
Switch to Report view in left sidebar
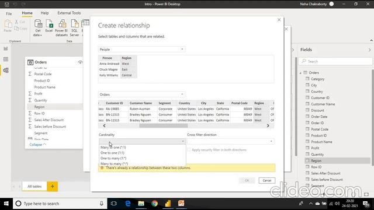[x=6, y=49]
